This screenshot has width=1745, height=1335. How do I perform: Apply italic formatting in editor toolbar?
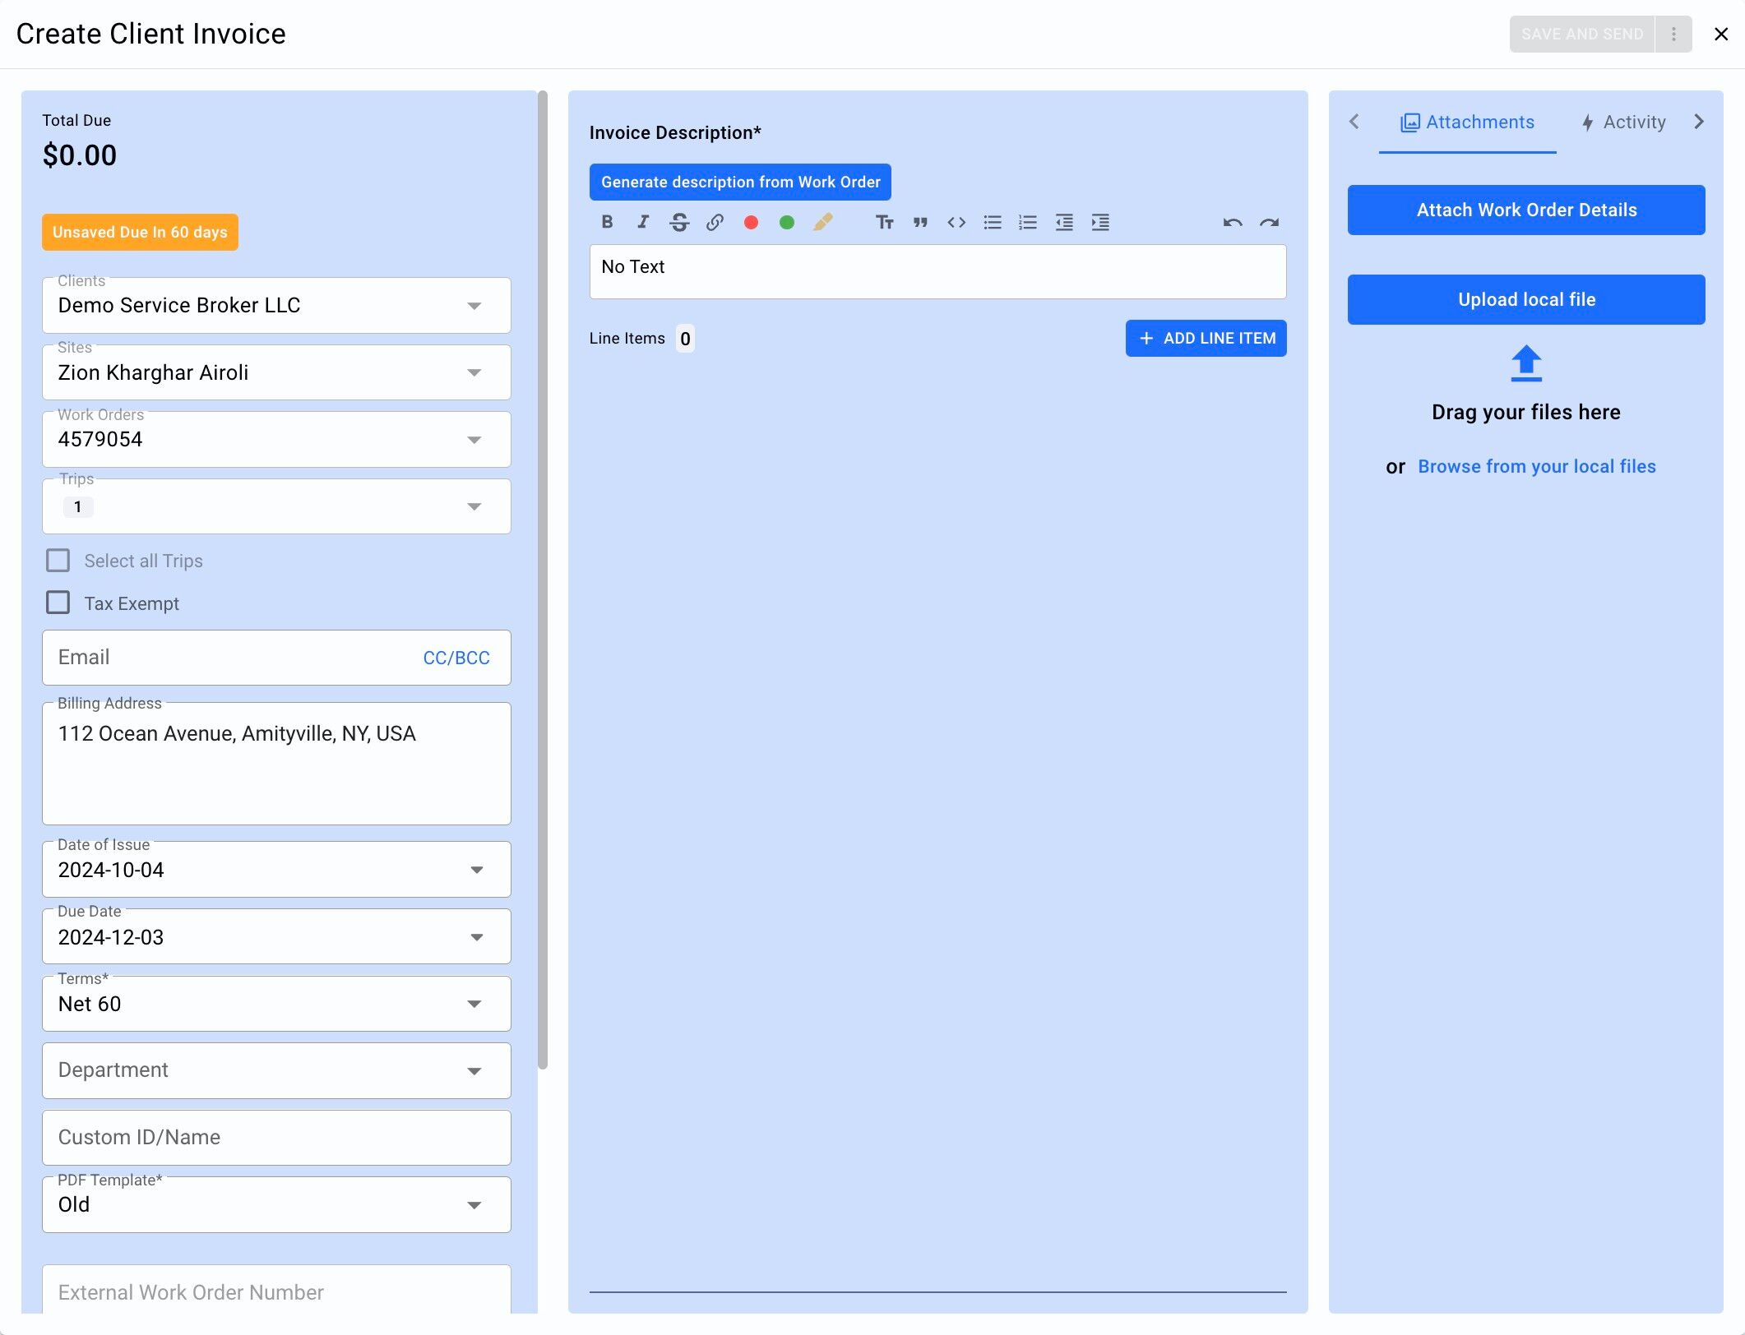tap(643, 222)
